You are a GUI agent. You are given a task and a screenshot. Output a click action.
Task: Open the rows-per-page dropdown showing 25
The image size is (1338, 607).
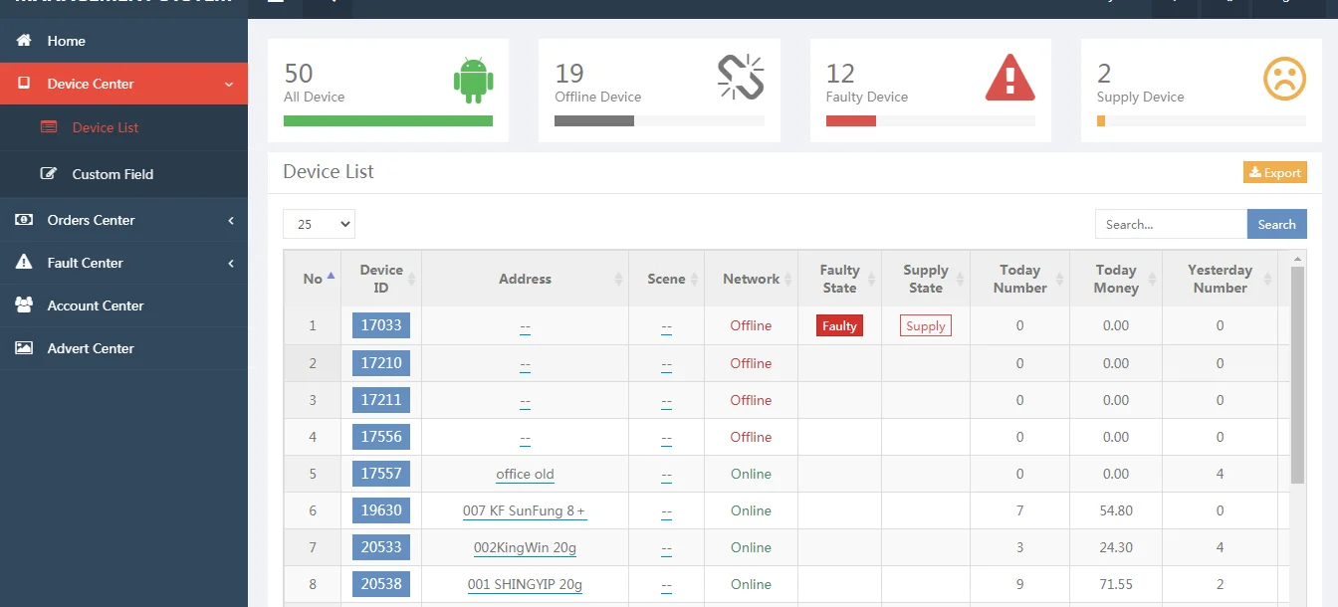coord(319,224)
